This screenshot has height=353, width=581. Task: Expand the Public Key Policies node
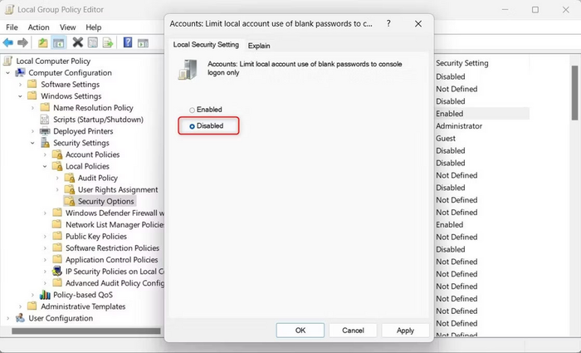(45, 236)
